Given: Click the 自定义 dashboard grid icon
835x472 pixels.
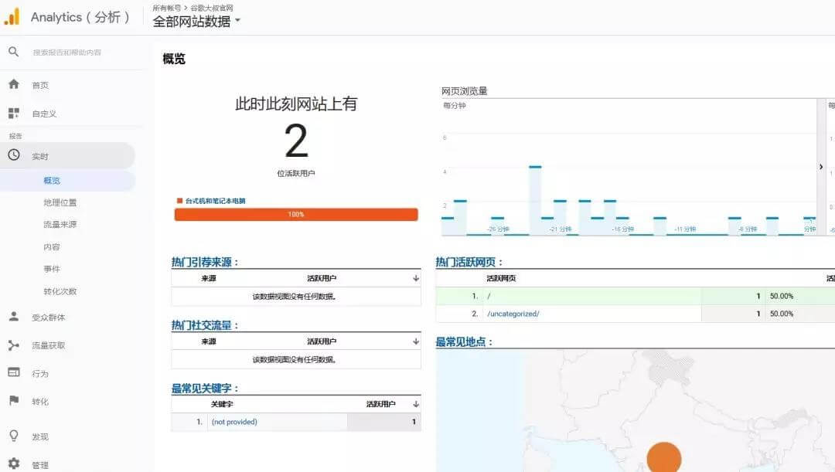Looking at the screenshot, I should pyautogui.click(x=13, y=114).
